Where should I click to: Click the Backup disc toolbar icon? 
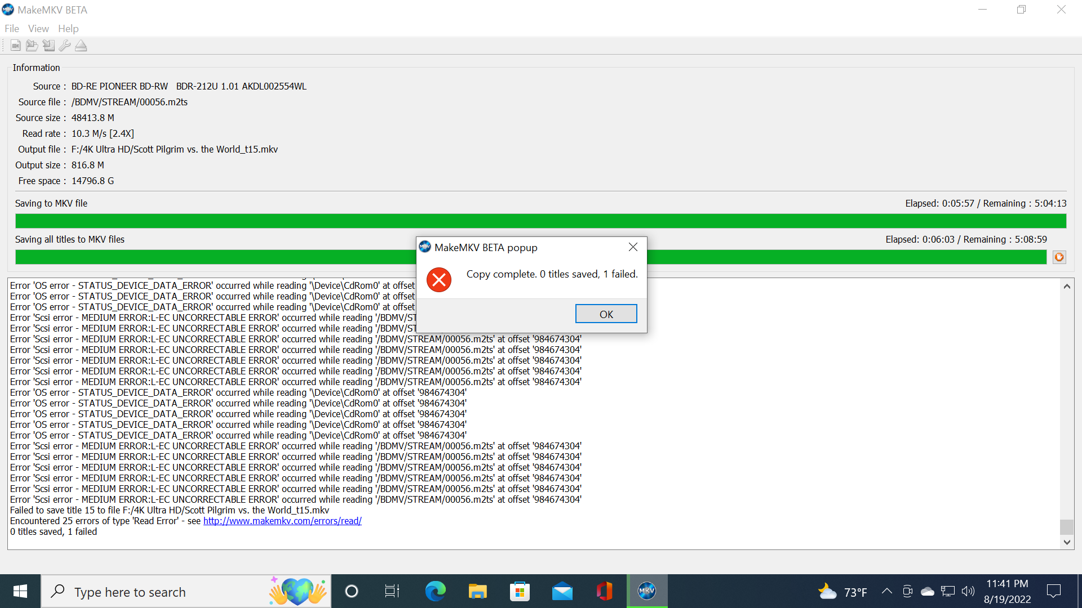48,46
